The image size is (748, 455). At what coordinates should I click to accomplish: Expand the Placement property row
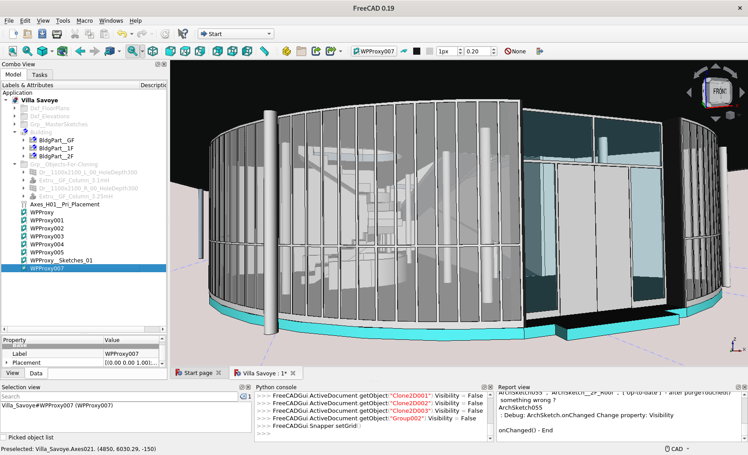point(6,363)
